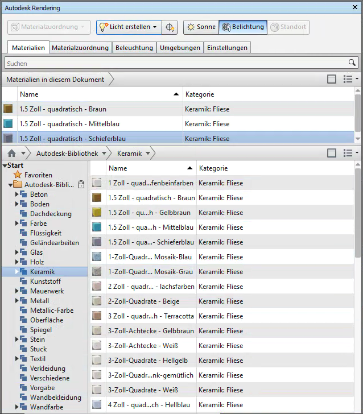This screenshot has height=414, width=363.
Task: Select the Kunststoff category
Action: [46, 281]
